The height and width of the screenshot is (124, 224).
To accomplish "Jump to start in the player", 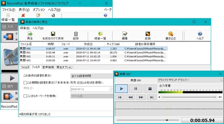I will tap(120, 97).
